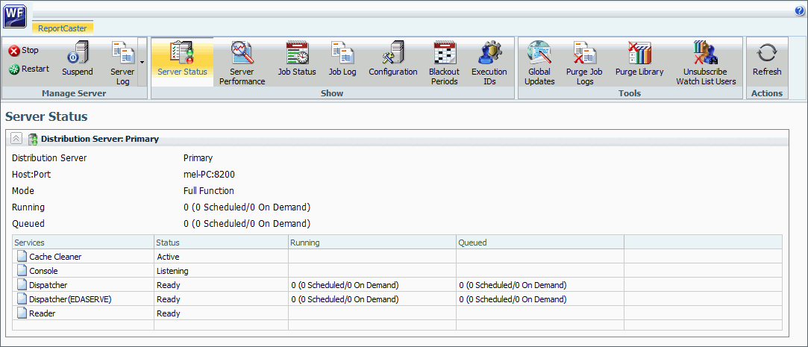Click the Distribution Server Primary server icon
This screenshot has width=808, height=347.
33,139
